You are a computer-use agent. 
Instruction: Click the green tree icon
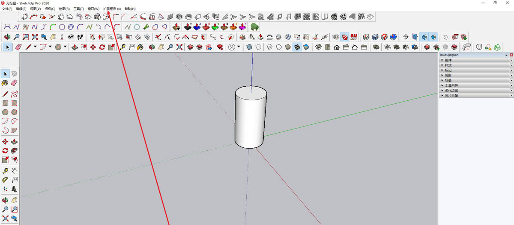coord(254,27)
